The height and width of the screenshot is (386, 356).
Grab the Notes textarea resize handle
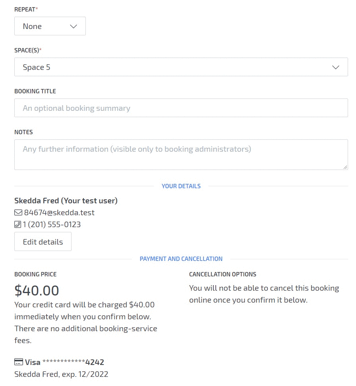[x=345, y=167]
